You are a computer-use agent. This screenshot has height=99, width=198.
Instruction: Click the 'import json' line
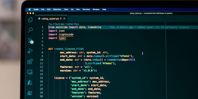pyautogui.click(x=56, y=31)
